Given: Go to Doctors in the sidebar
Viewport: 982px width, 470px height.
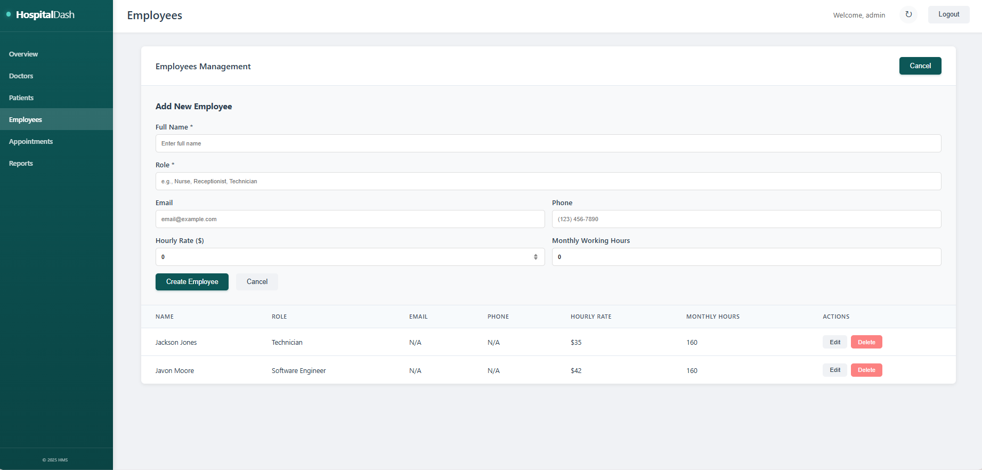Looking at the screenshot, I should tap(21, 76).
